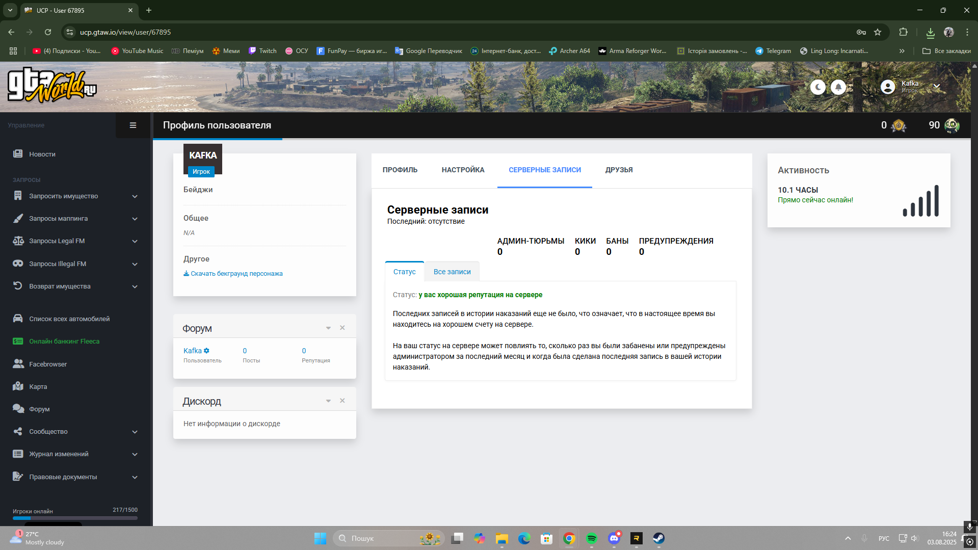The image size is (978, 550).
Task: Click the Запросы Legal FM scales icon
Action: click(18, 241)
